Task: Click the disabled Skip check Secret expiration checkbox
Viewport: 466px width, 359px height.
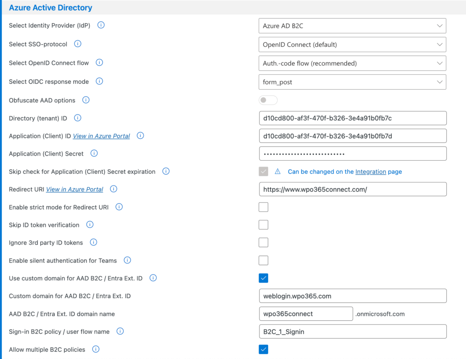Action: 263,172
